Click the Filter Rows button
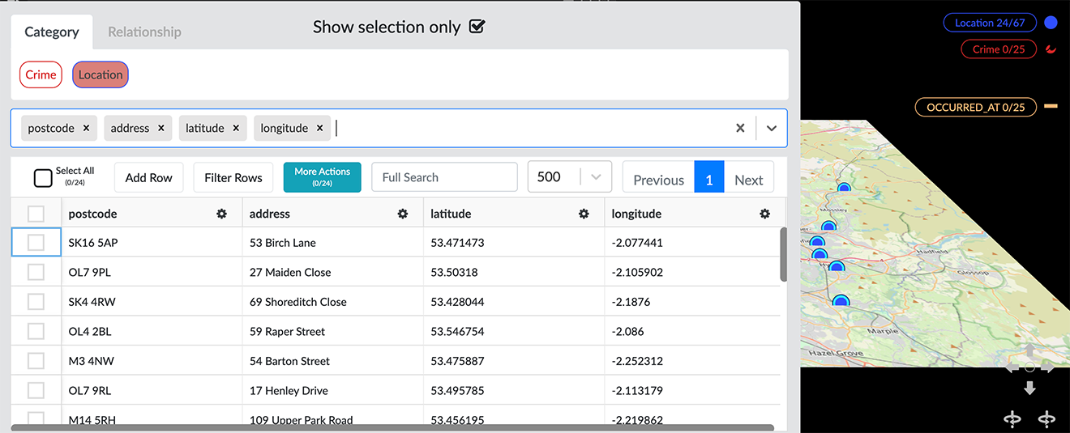Viewport: 1070px width, 433px height. point(233,177)
